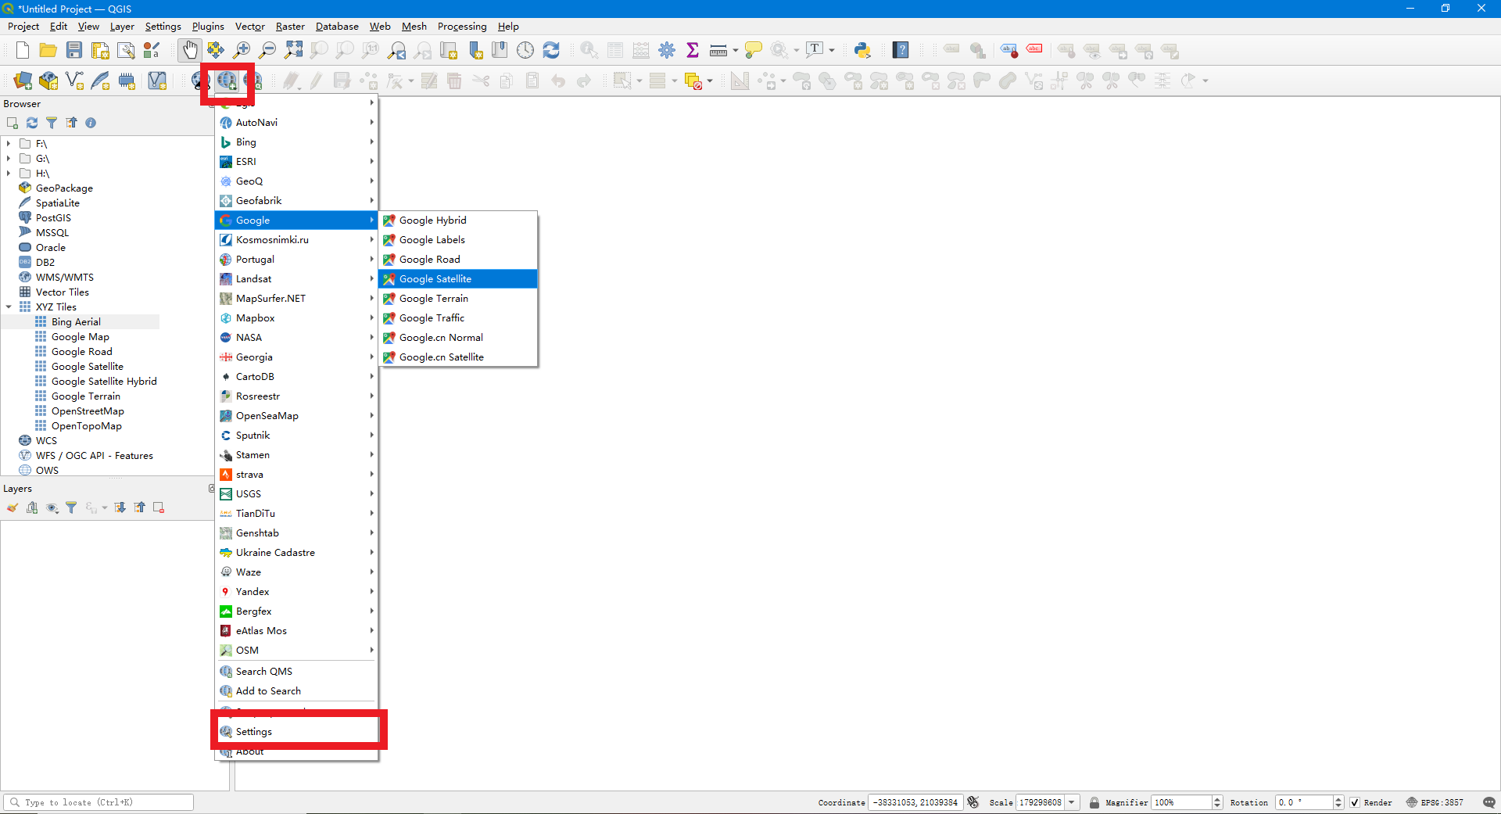
Task: Open the Scale dropdown arrow
Action: point(1072,803)
